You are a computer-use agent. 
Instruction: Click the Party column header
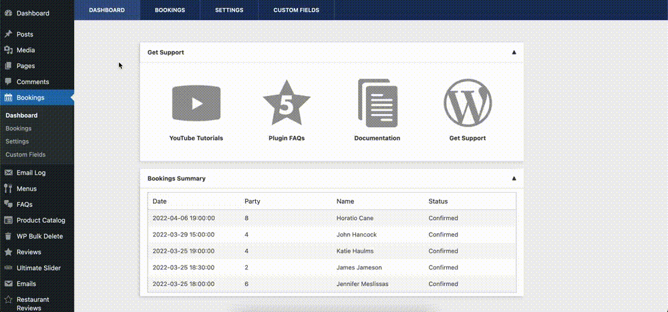(253, 201)
